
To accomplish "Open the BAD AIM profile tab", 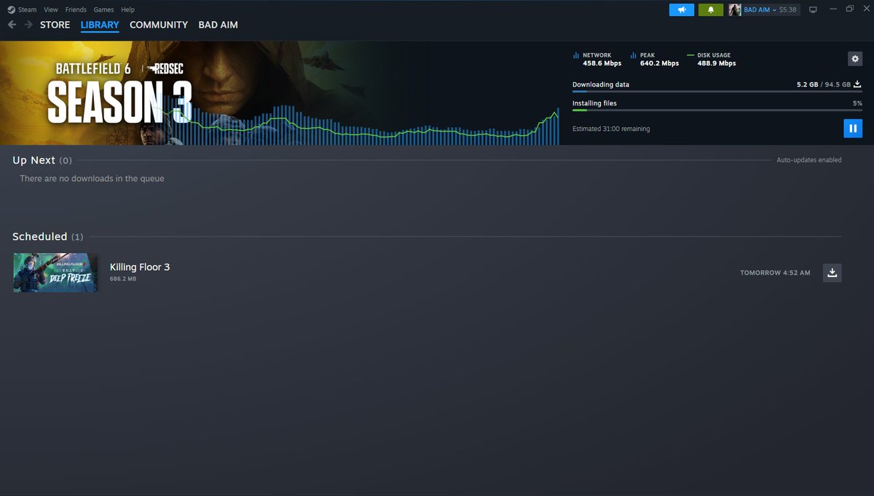I will 218,25.
